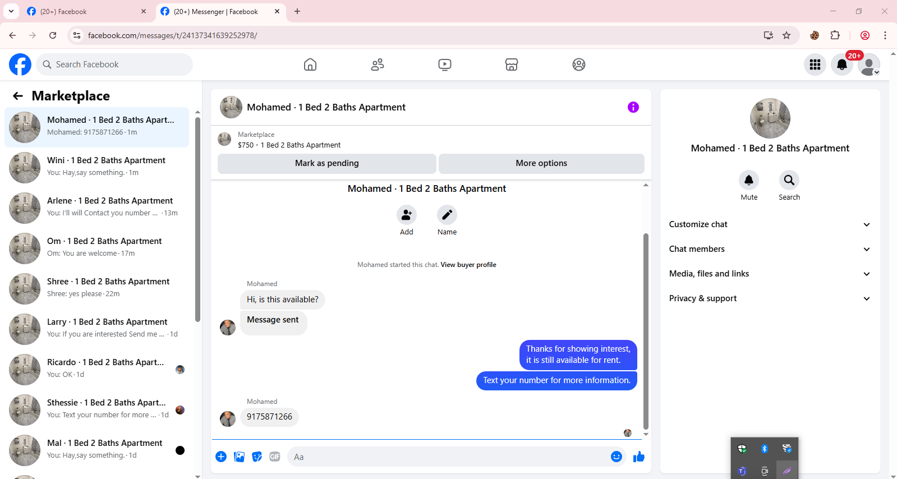Open the Marketplace storefront icon

click(x=512, y=65)
